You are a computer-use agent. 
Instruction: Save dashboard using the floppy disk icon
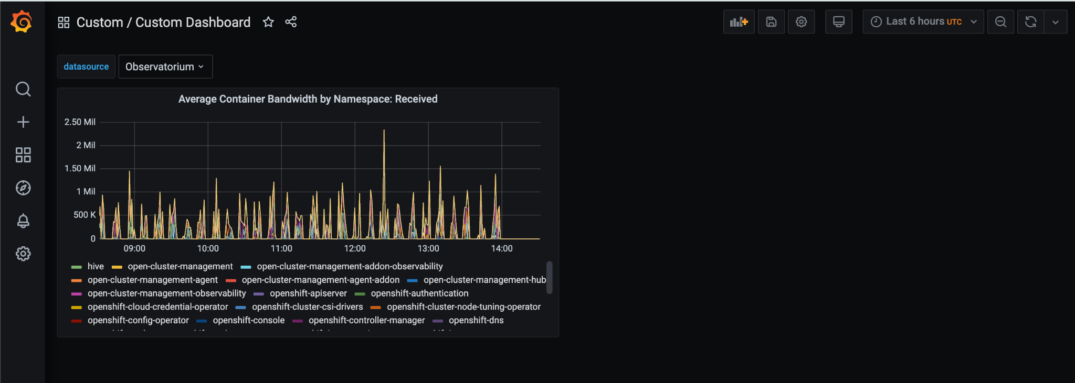(771, 22)
